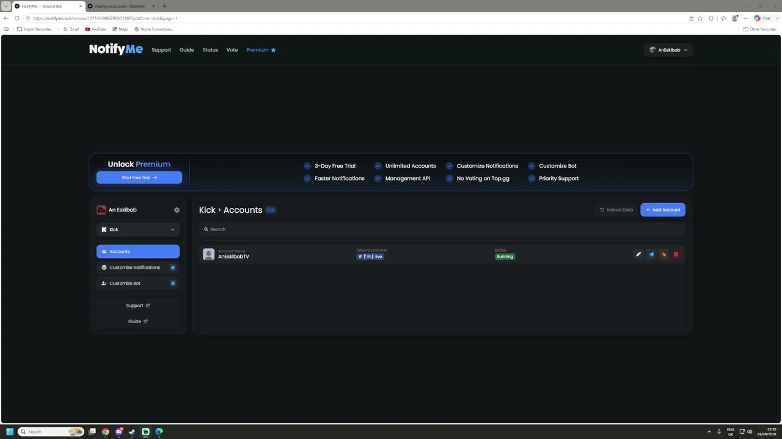Click the AnEskibobTV account avatar
Screen dimensions: 782x439
[208, 254]
